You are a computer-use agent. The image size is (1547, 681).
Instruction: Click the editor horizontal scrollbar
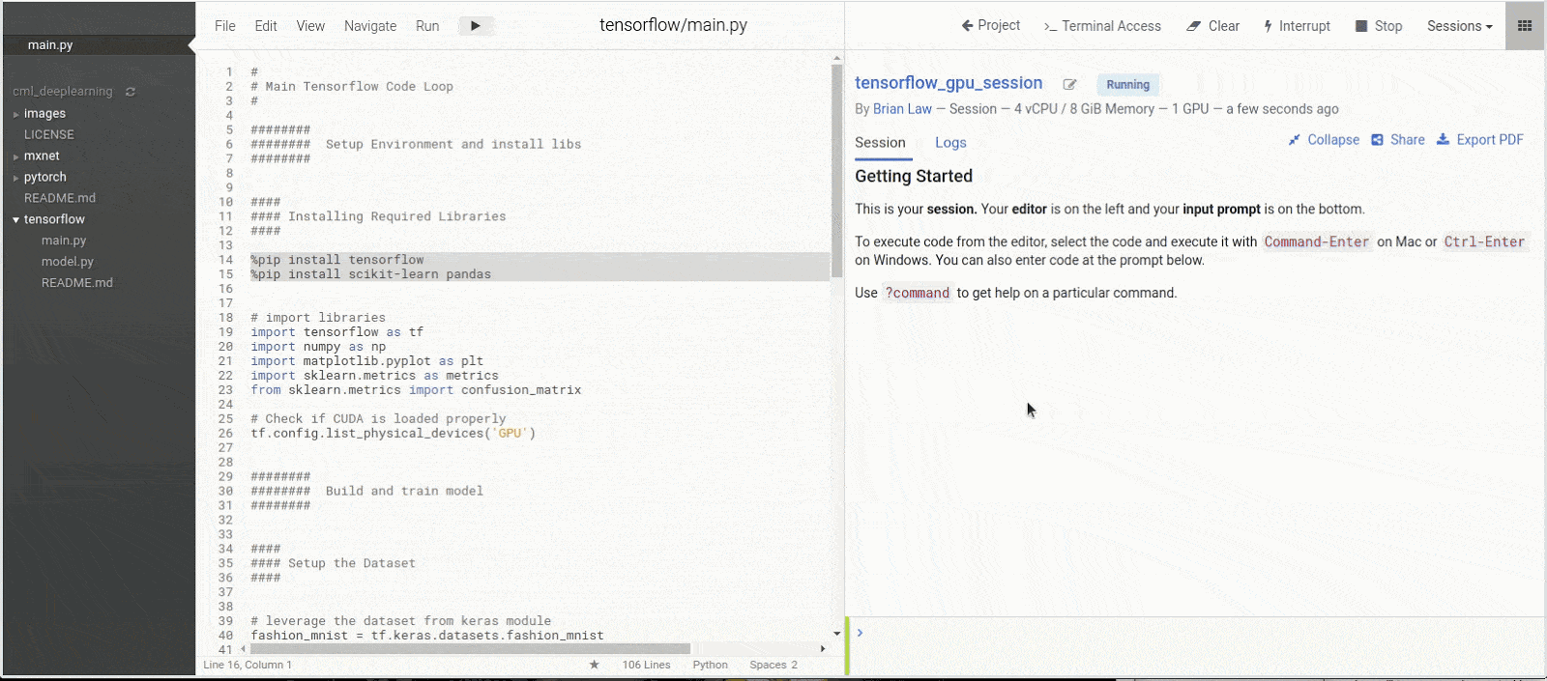coord(471,649)
